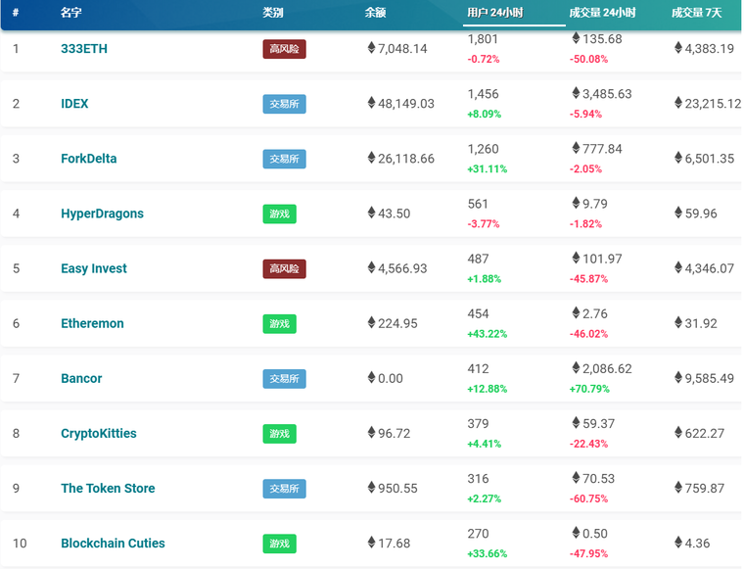Click Ethereum icon beside balance 96.72
The height and width of the screenshot is (569, 744).
(x=372, y=432)
